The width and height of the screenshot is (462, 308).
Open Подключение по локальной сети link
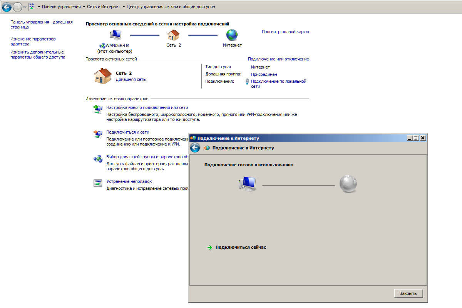point(278,84)
